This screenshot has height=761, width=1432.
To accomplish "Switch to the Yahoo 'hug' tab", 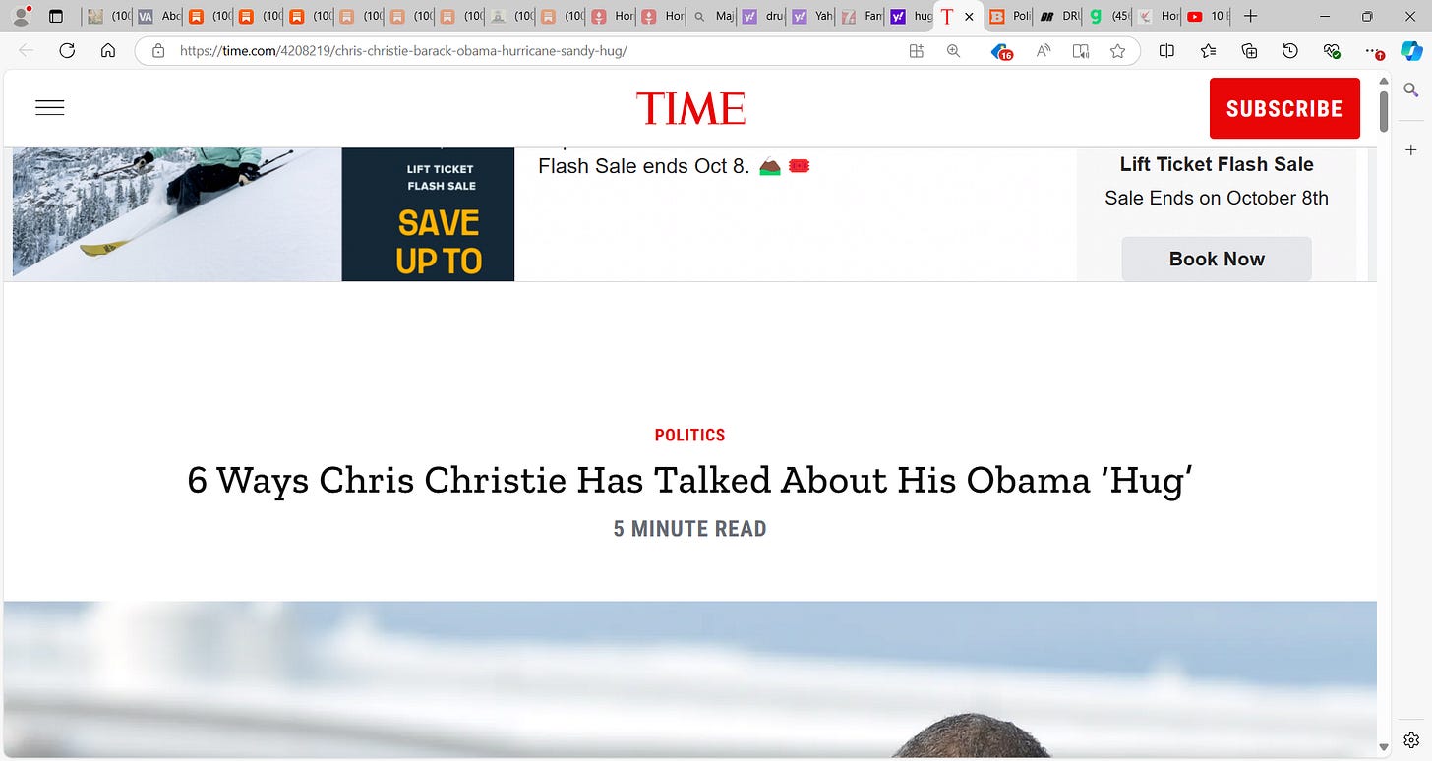I will click(910, 16).
